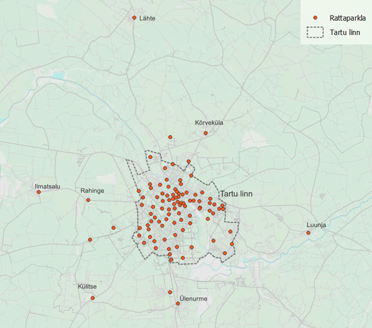Click the station marker at Külitse

coord(93,298)
